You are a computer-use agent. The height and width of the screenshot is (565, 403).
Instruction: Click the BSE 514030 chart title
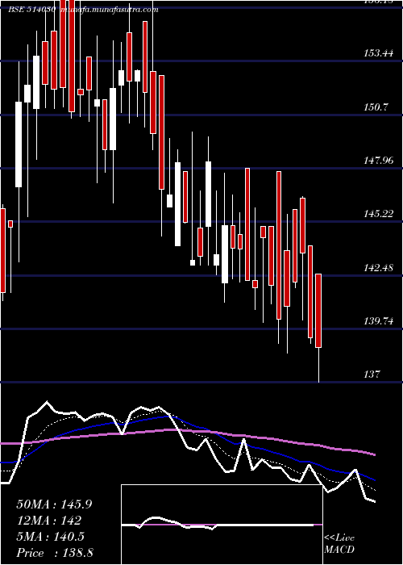[32, 10]
